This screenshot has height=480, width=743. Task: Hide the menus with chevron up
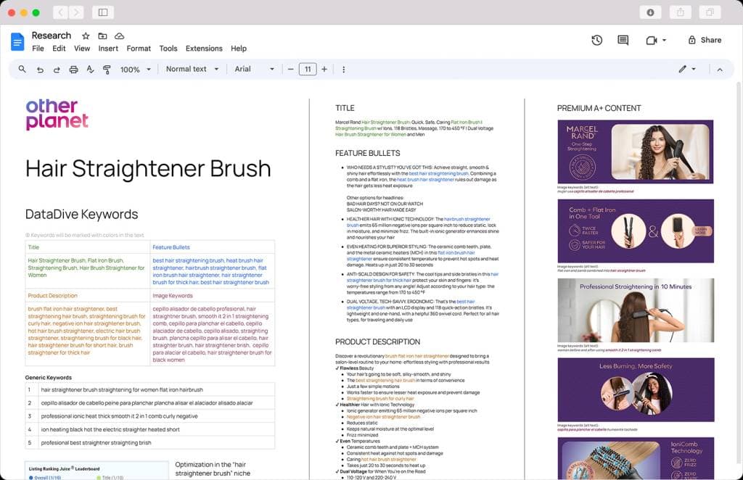point(720,70)
